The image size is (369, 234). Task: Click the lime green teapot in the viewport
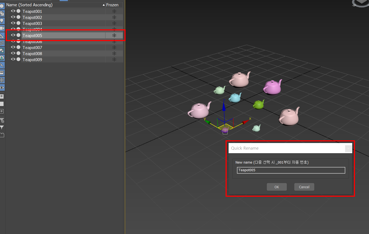coord(259,104)
